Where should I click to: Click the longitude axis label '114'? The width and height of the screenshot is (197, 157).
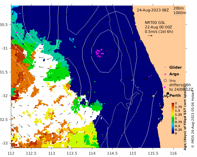pos(92,153)
